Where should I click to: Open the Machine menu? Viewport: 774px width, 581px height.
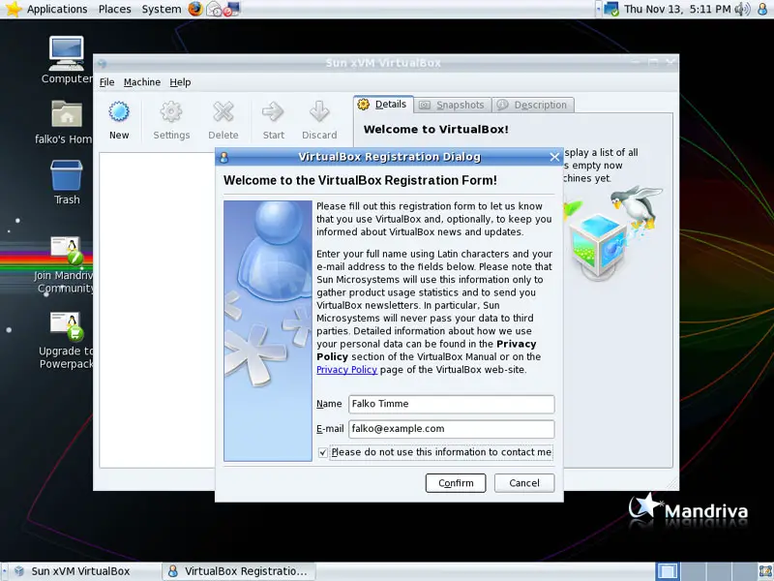[x=141, y=82]
